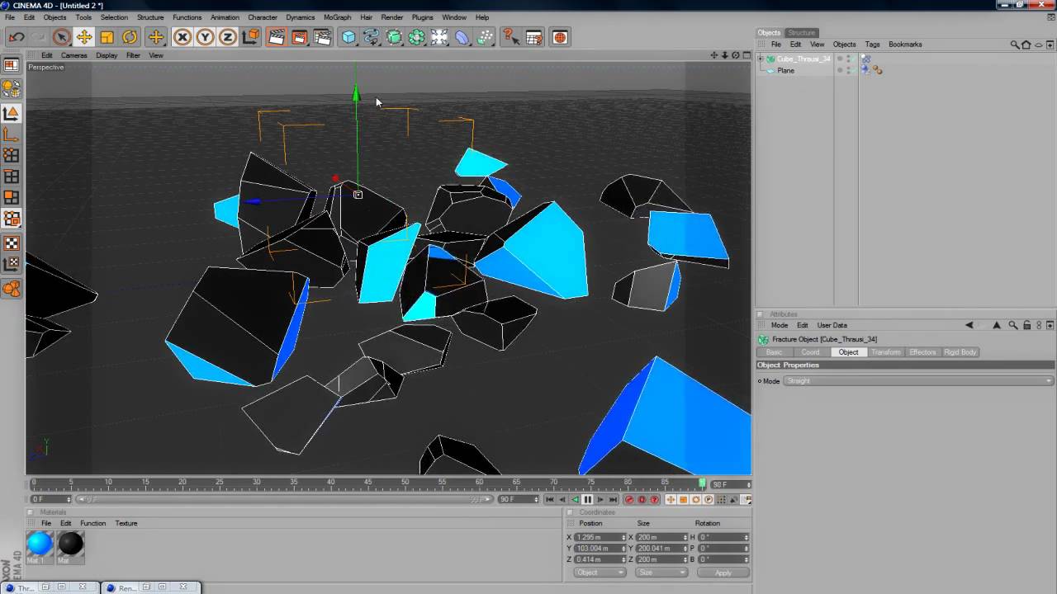Image resolution: width=1057 pixels, height=594 pixels.
Task: Click the Y size stepper arrows
Action: 685,549
